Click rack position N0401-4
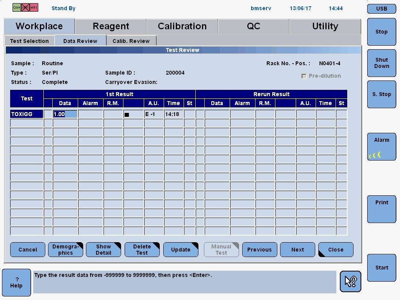 330,63
